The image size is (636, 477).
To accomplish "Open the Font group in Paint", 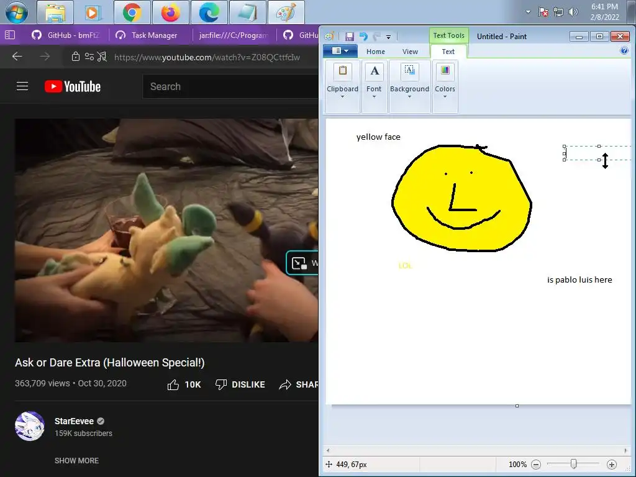I will click(x=373, y=86).
